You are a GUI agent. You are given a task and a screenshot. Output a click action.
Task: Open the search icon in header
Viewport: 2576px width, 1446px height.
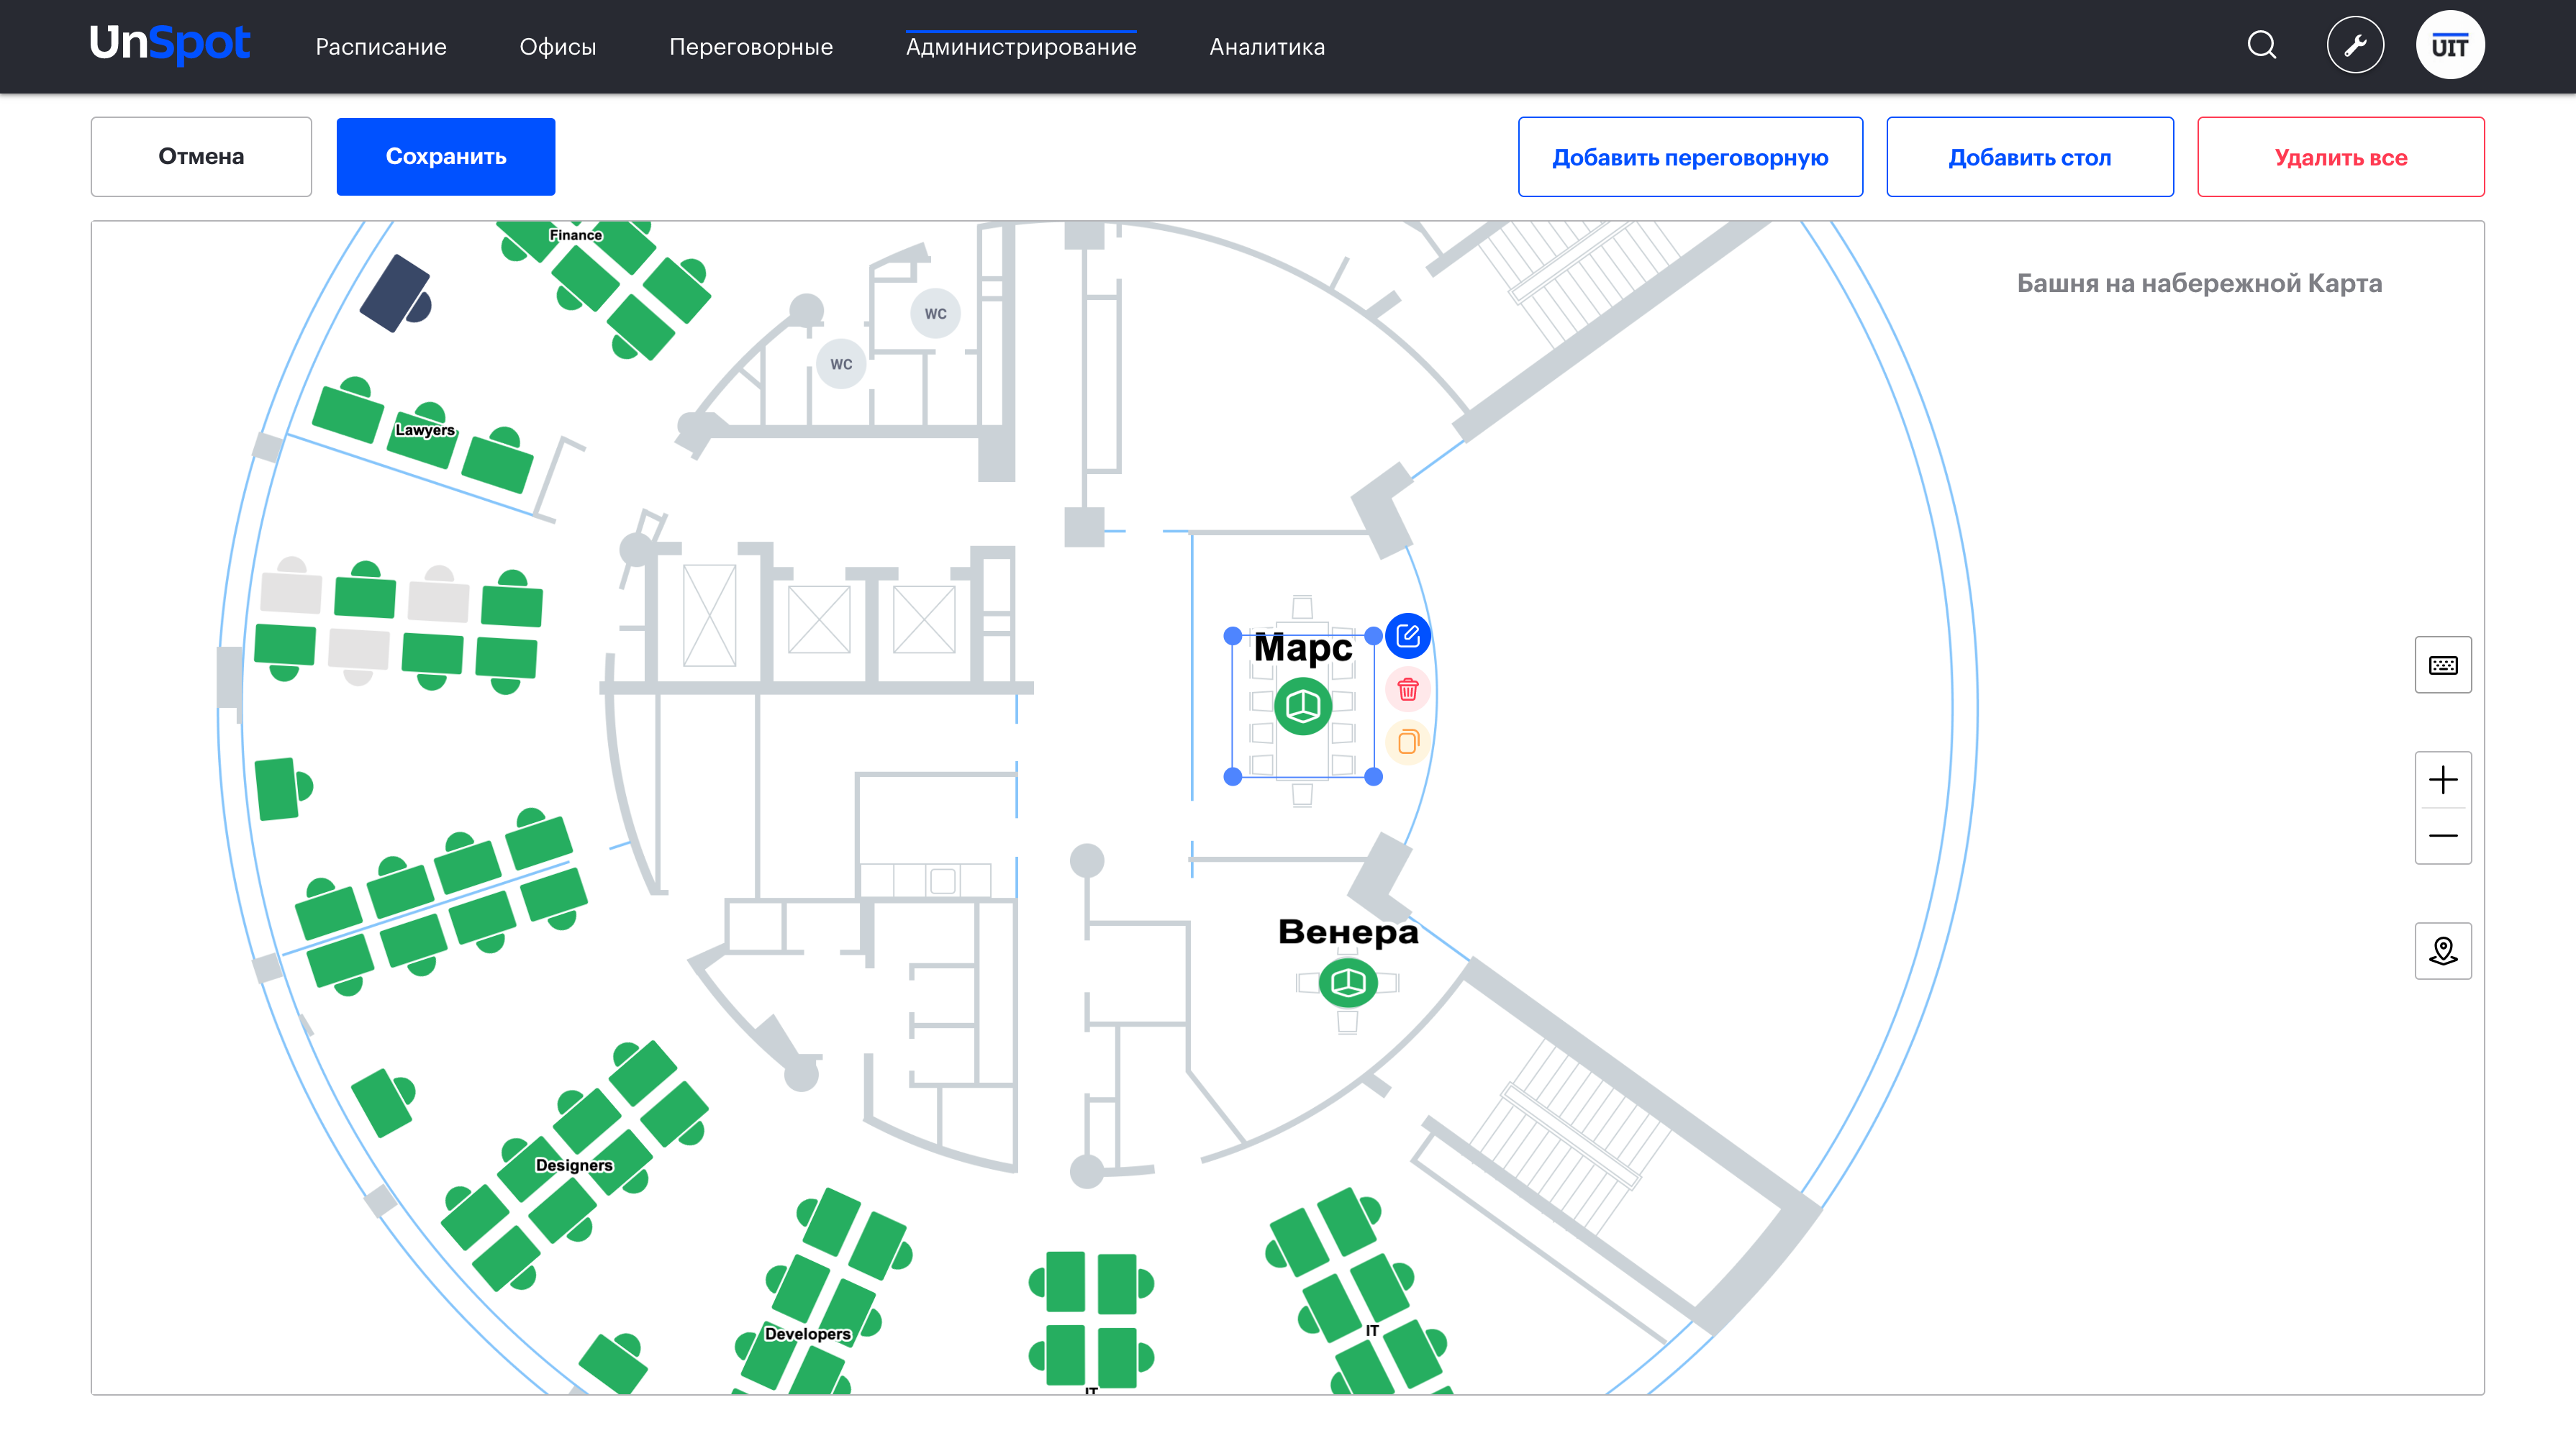pos(2262,46)
